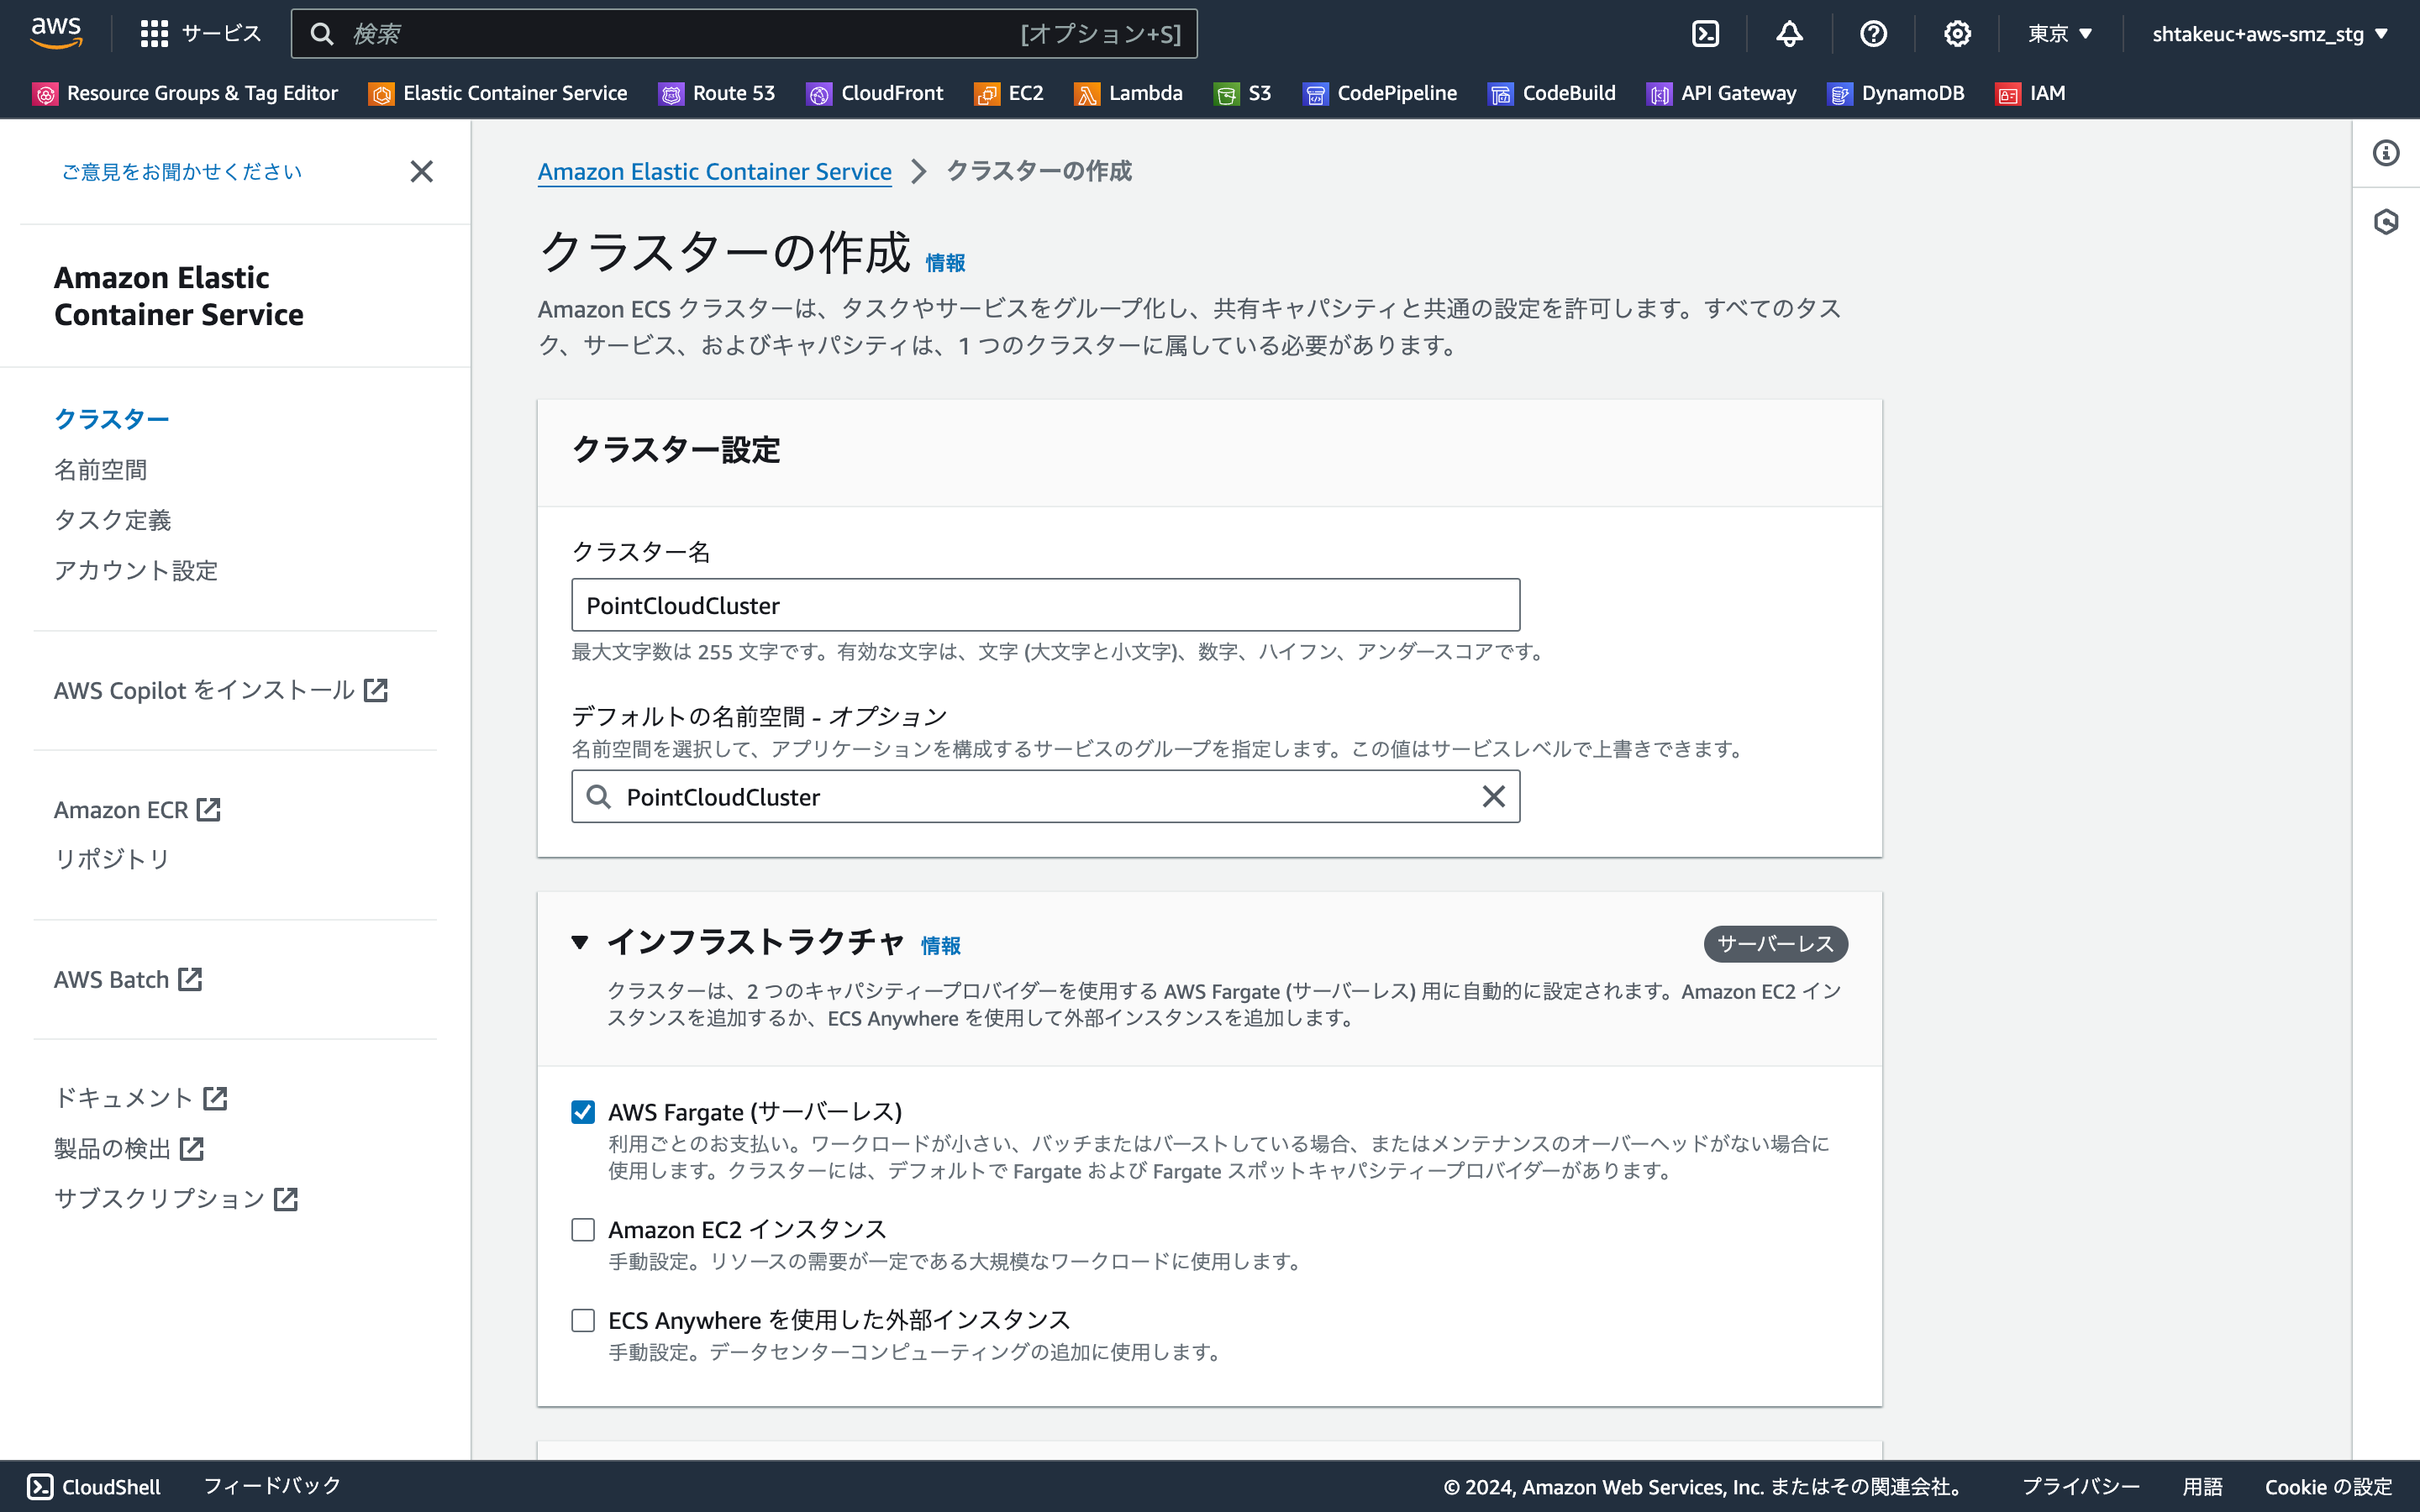Open the settings gear icon
Image resolution: width=2420 pixels, height=1512 pixels.
point(1957,34)
